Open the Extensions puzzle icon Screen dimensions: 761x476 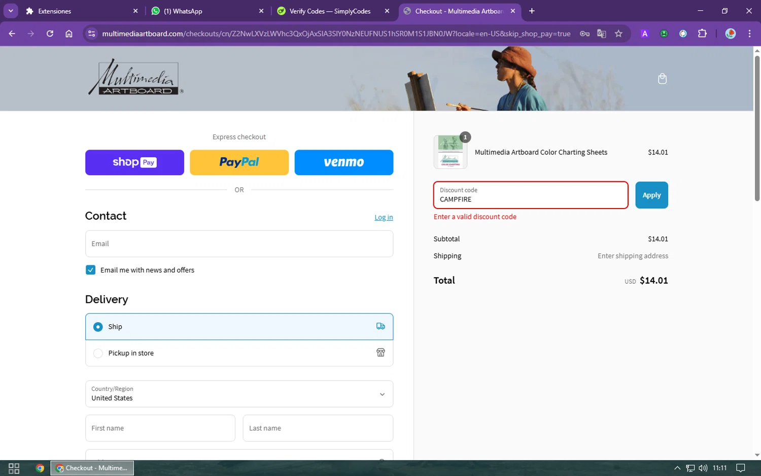702,33
